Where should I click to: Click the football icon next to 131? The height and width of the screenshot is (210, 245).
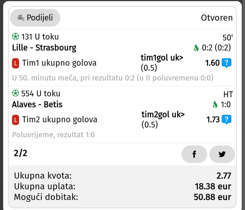click(x=16, y=37)
